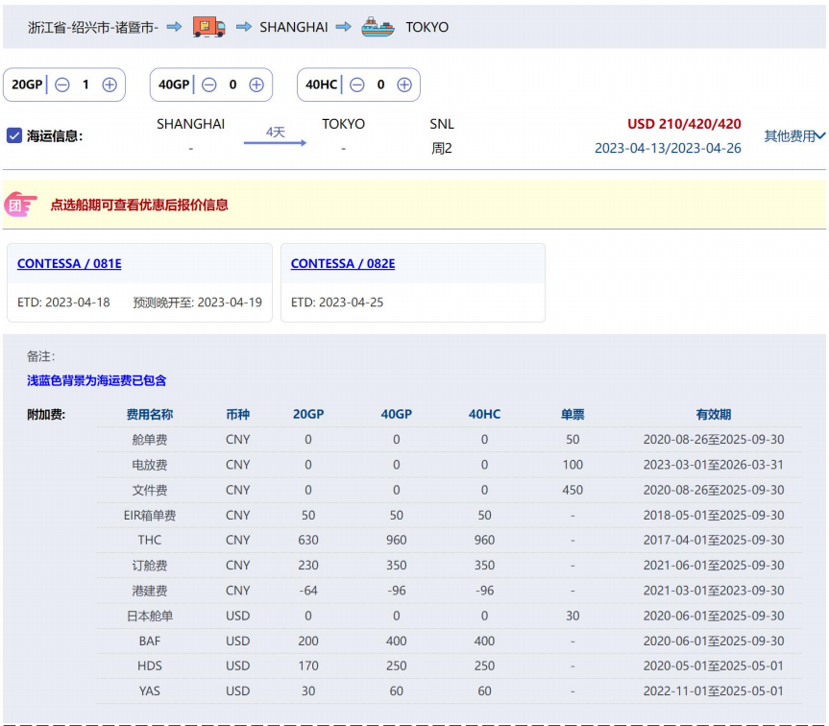Click the 订舱费 fee name

[x=150, y=566]
